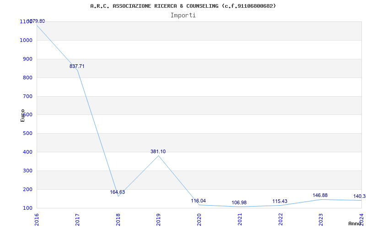
Task: Select the 2018 x-axis year label
Action: 118,220
